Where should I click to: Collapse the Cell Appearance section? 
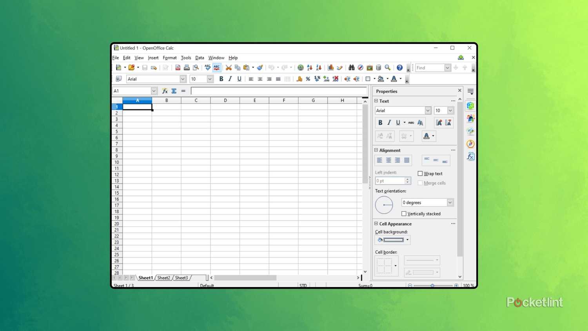click(376, 224)
